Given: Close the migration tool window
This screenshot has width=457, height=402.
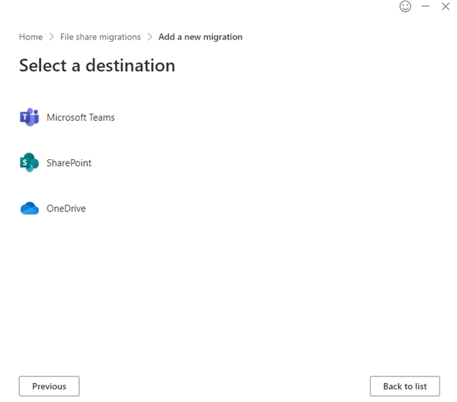Looking at the screenshot, I should pyautogui.click(x=445, y=7).
